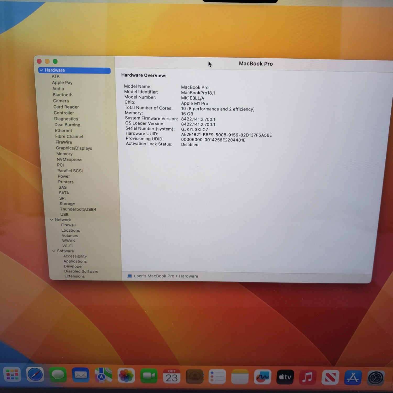Image resolution: width=393 pixels, height=393 pixels.
Task: Select Bluetooth in the sidebar
Action: coord(62,95)
